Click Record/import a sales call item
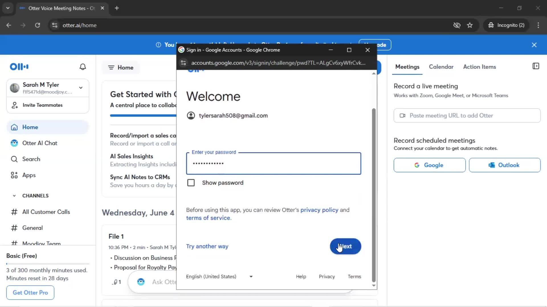 (143, 140)
